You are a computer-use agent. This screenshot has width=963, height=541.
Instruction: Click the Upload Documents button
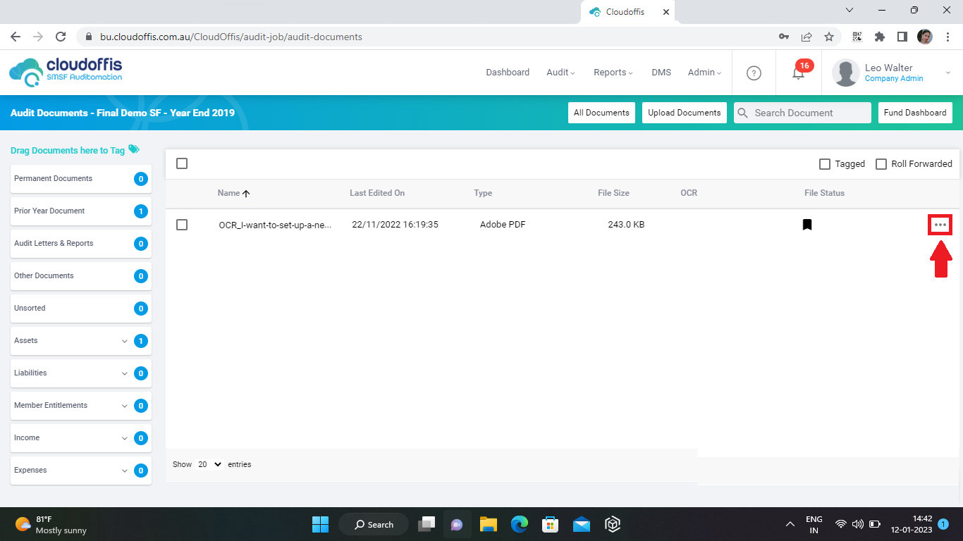click(x=684, y=113)
